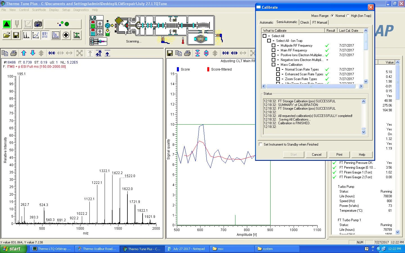This screenshot has height=253, width=405.
Task: Click the floppy disk save icon below the green triangle
Action: (16, 35)
